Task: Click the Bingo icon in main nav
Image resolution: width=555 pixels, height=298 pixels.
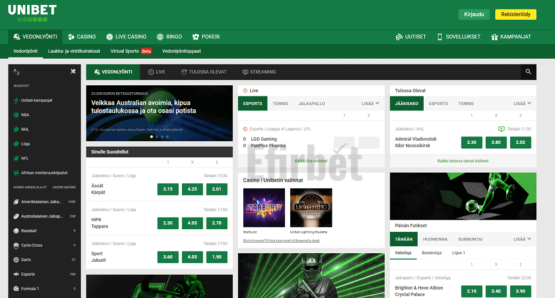Action: [160, 37]
